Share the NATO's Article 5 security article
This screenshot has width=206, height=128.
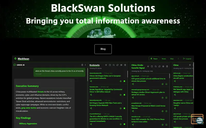(91, 124)
